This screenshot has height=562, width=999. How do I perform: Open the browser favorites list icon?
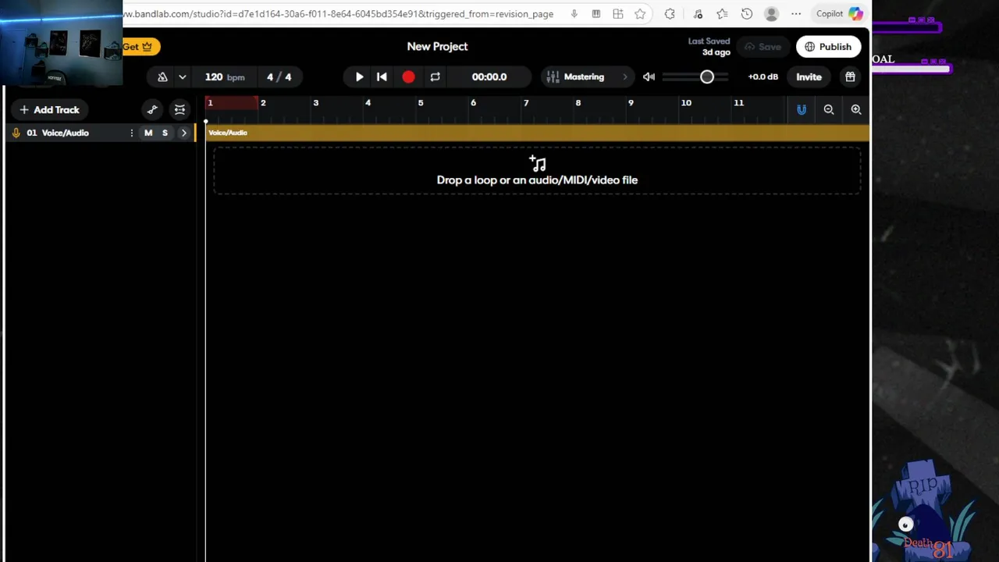(722, 14)
